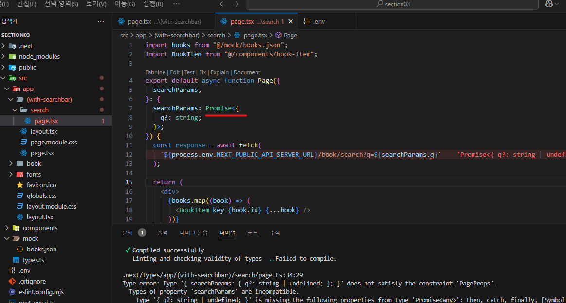Click the TS icon beside types.ts
The height and width of the screenshot is (303, 566).
16,260
